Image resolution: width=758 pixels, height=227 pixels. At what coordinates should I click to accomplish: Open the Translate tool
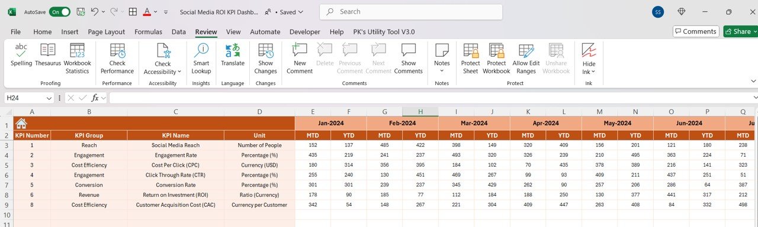point(233,54)
